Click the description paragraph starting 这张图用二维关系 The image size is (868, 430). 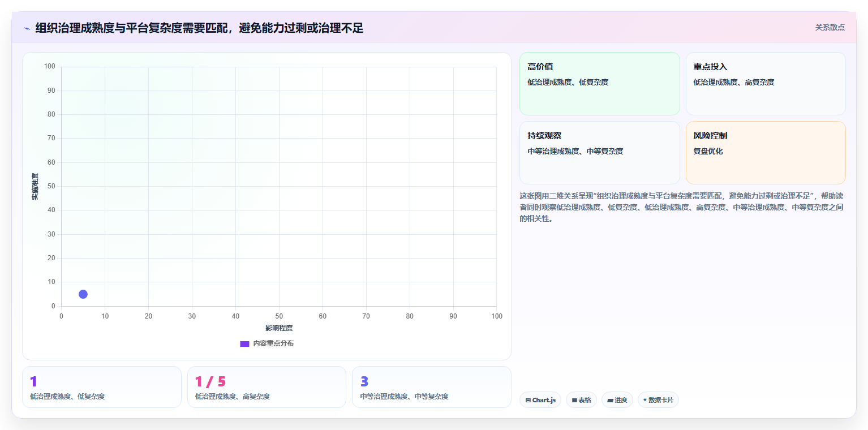click(x=682, y=207)
